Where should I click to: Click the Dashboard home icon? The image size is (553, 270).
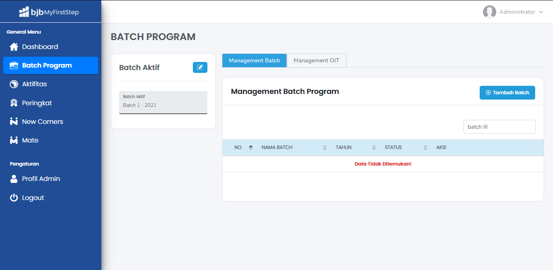click(14, 47)
